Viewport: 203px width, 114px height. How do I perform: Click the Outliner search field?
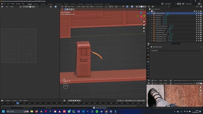(x=174, y=6)
